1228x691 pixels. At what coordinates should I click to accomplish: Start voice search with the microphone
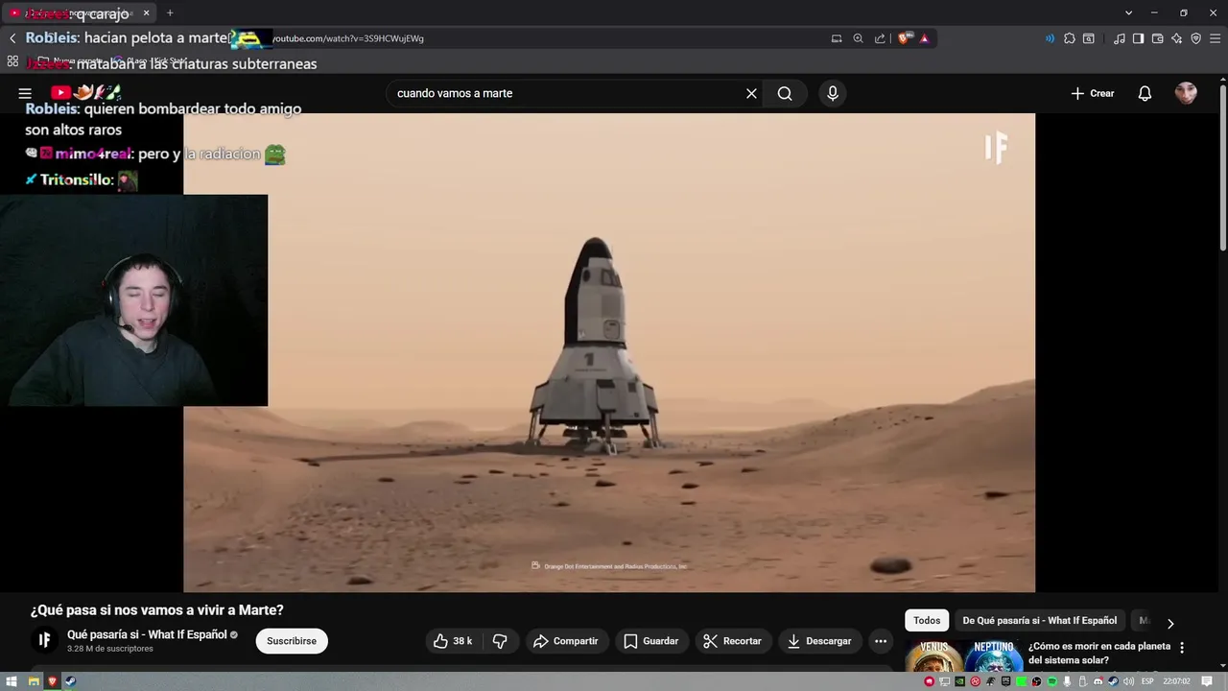[833, 93]
